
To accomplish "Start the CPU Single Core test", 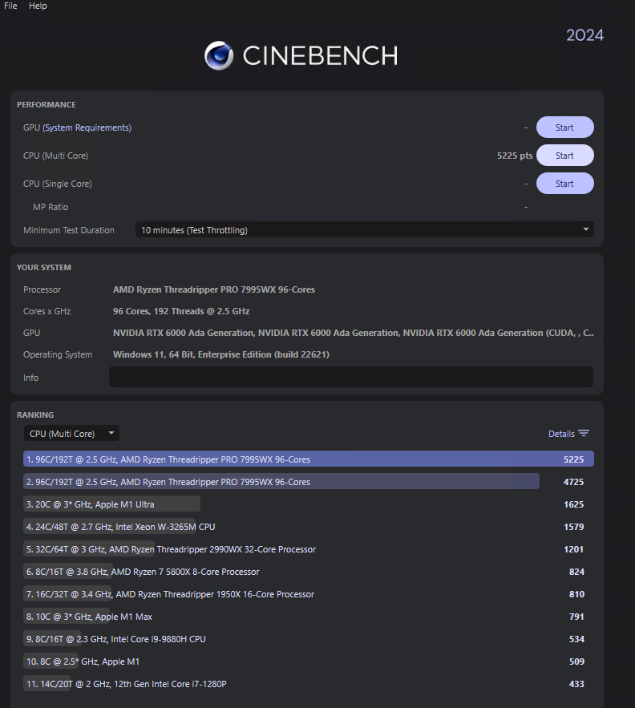I will 564,184.
